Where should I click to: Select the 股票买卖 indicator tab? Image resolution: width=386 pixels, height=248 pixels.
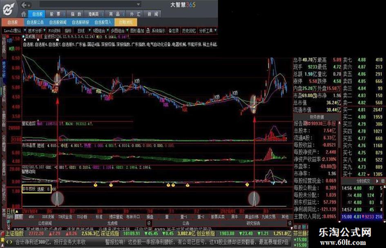click(x=218, y=217)
